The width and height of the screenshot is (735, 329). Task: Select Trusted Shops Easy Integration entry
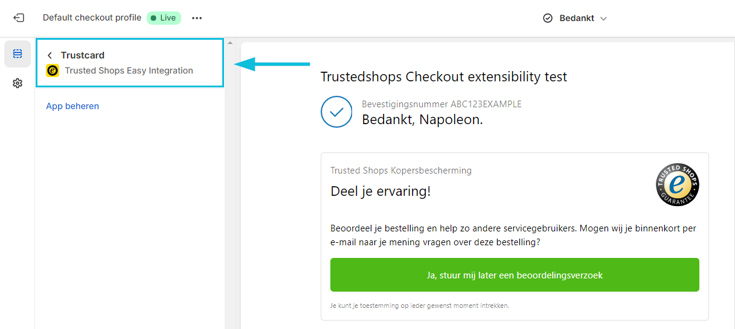129,70
